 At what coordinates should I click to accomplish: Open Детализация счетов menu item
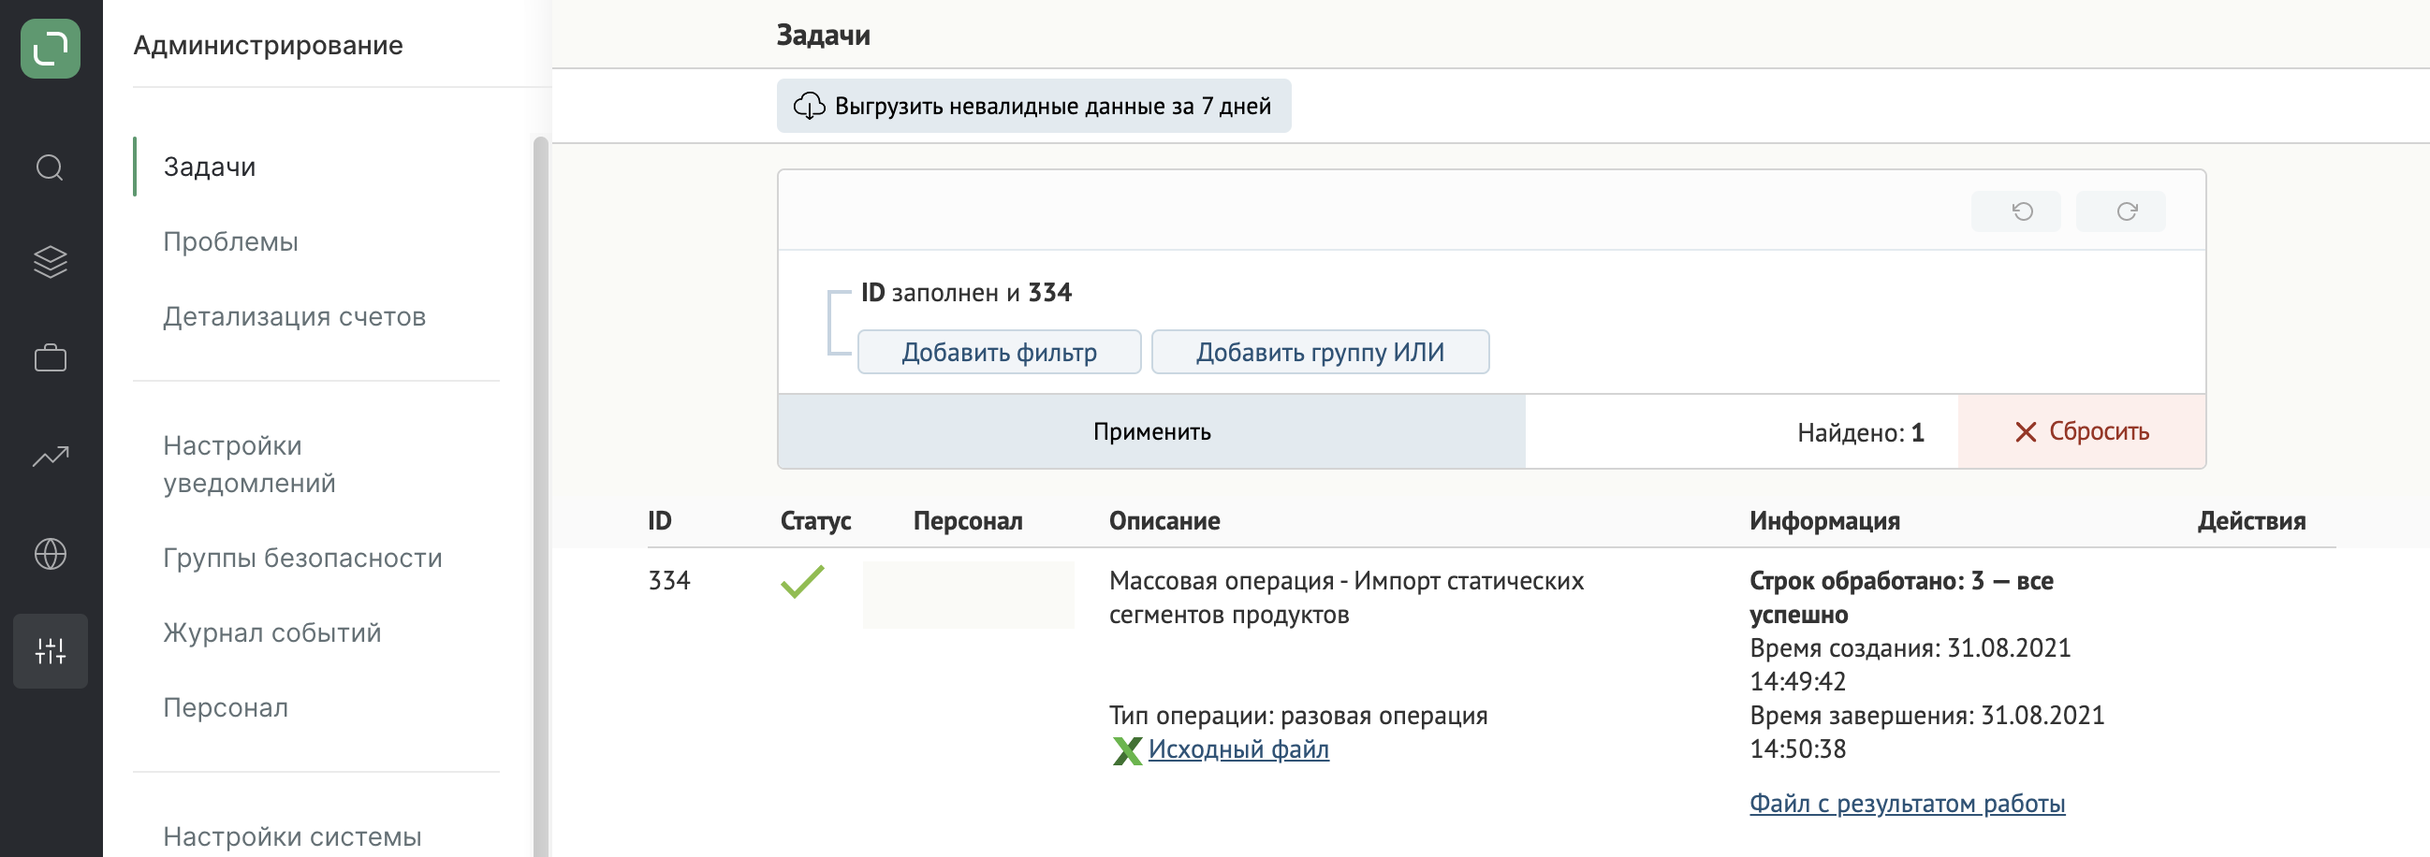(294, 317)
